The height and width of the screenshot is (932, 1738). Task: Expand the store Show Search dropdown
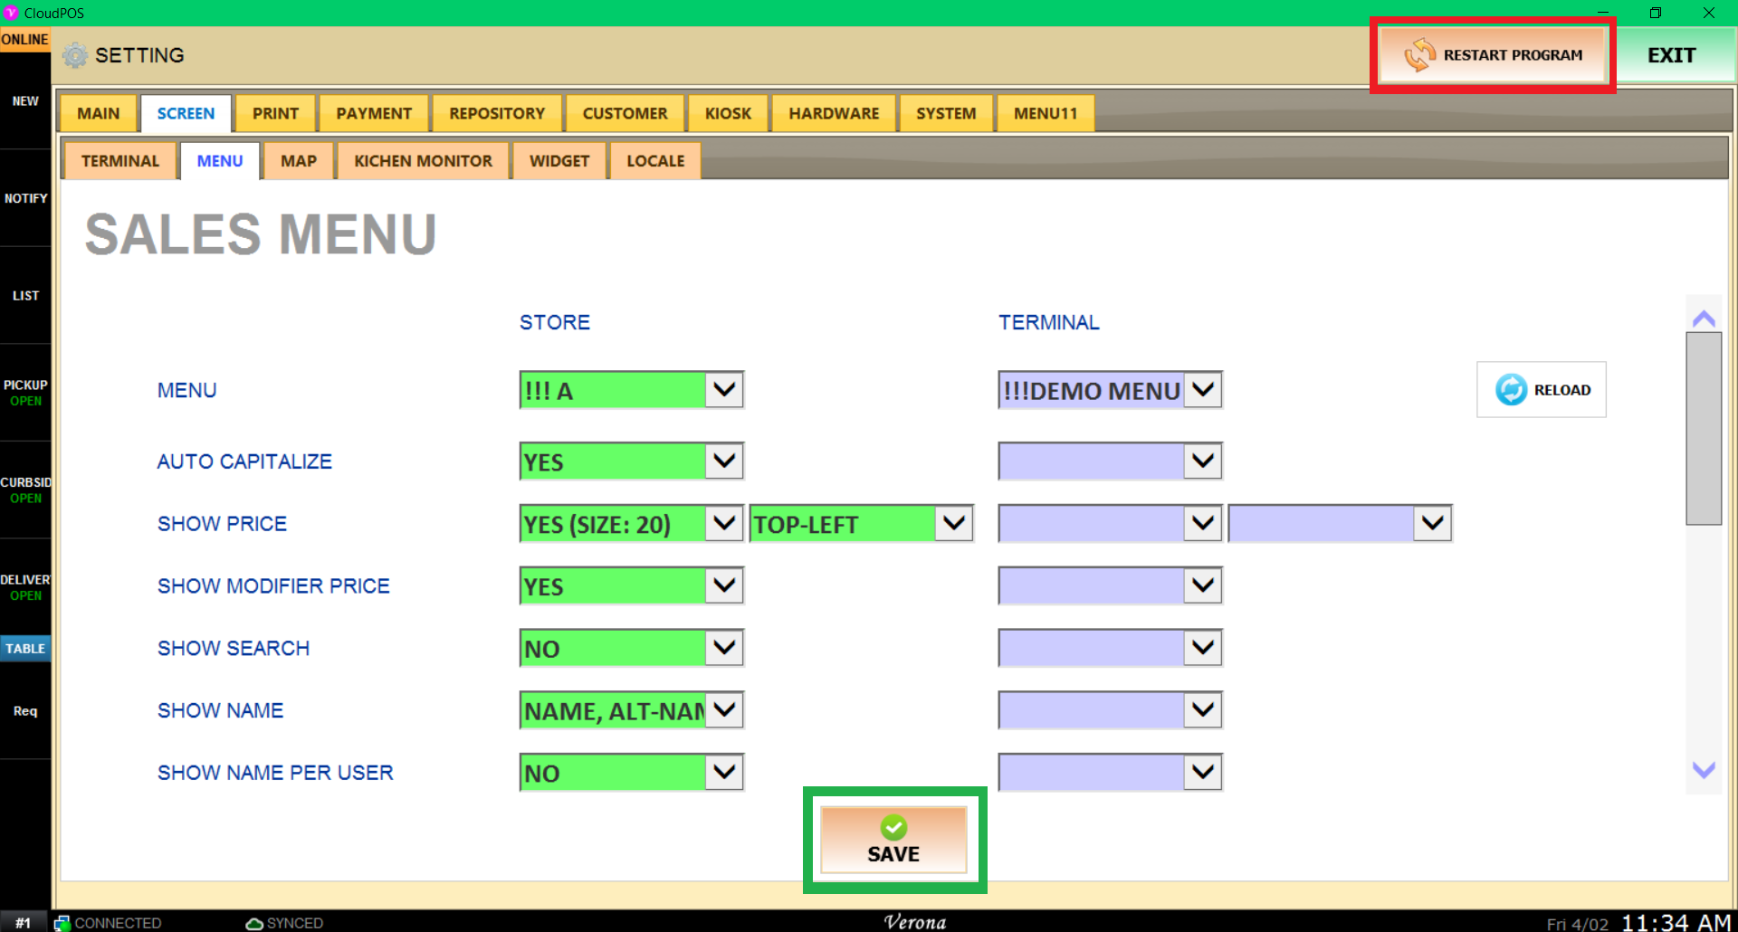723,648
